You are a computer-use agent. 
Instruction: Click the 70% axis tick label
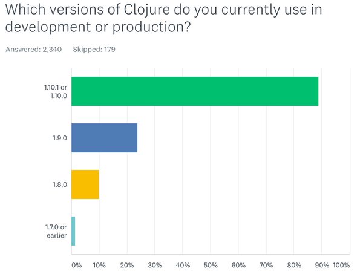point(266,265)
